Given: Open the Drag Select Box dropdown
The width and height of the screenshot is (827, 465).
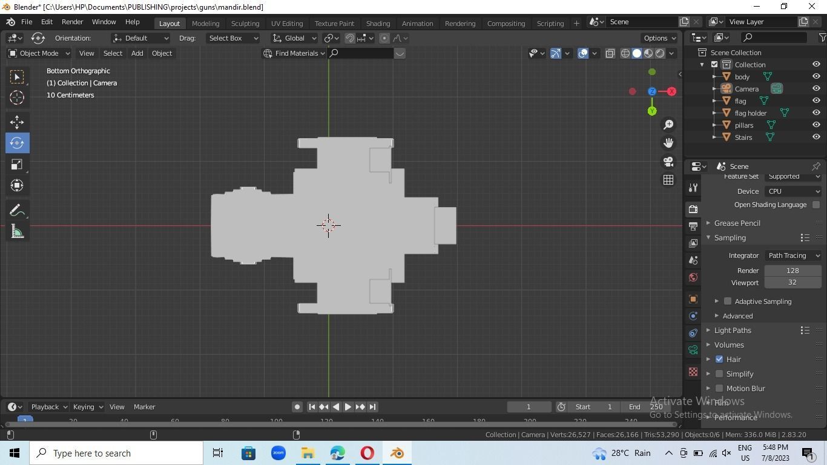Looking at the screenshot, I should 232,38.
